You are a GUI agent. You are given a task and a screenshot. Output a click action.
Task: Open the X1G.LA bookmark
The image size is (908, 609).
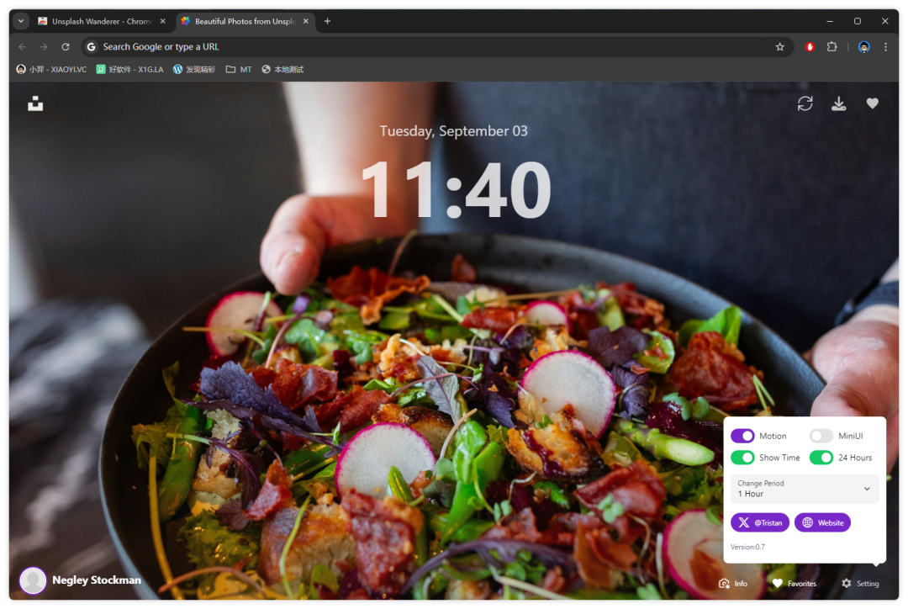tap(129, 70)
